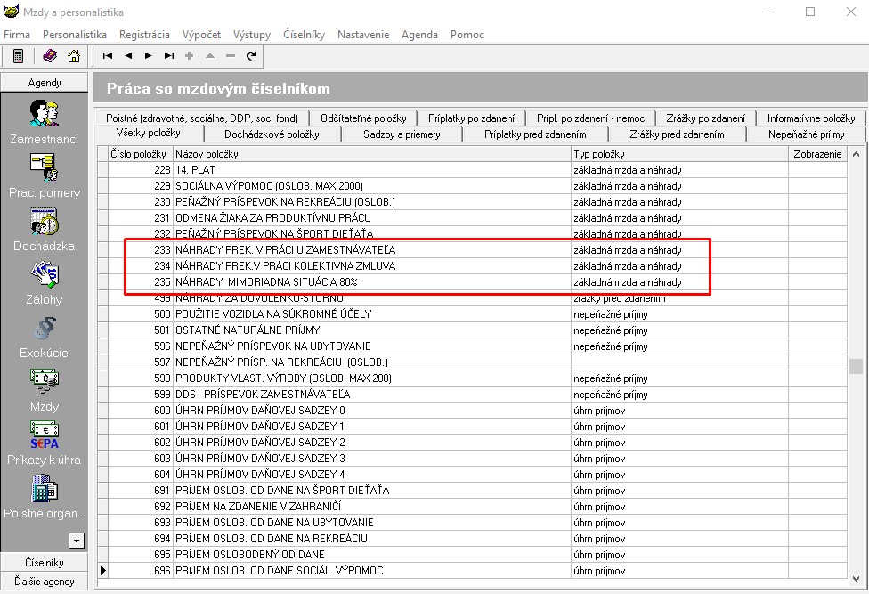Switch to Príplatky po zdanení tab

(x=471, y=118)
